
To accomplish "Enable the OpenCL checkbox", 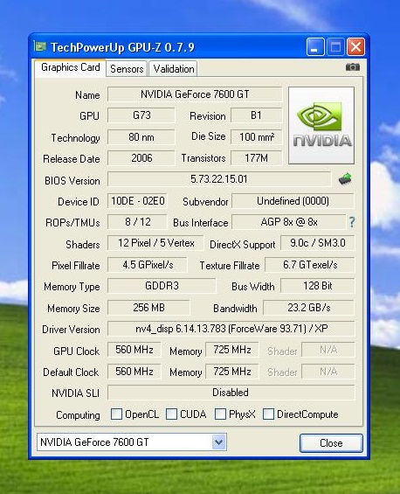I will [x=116, y=414].
